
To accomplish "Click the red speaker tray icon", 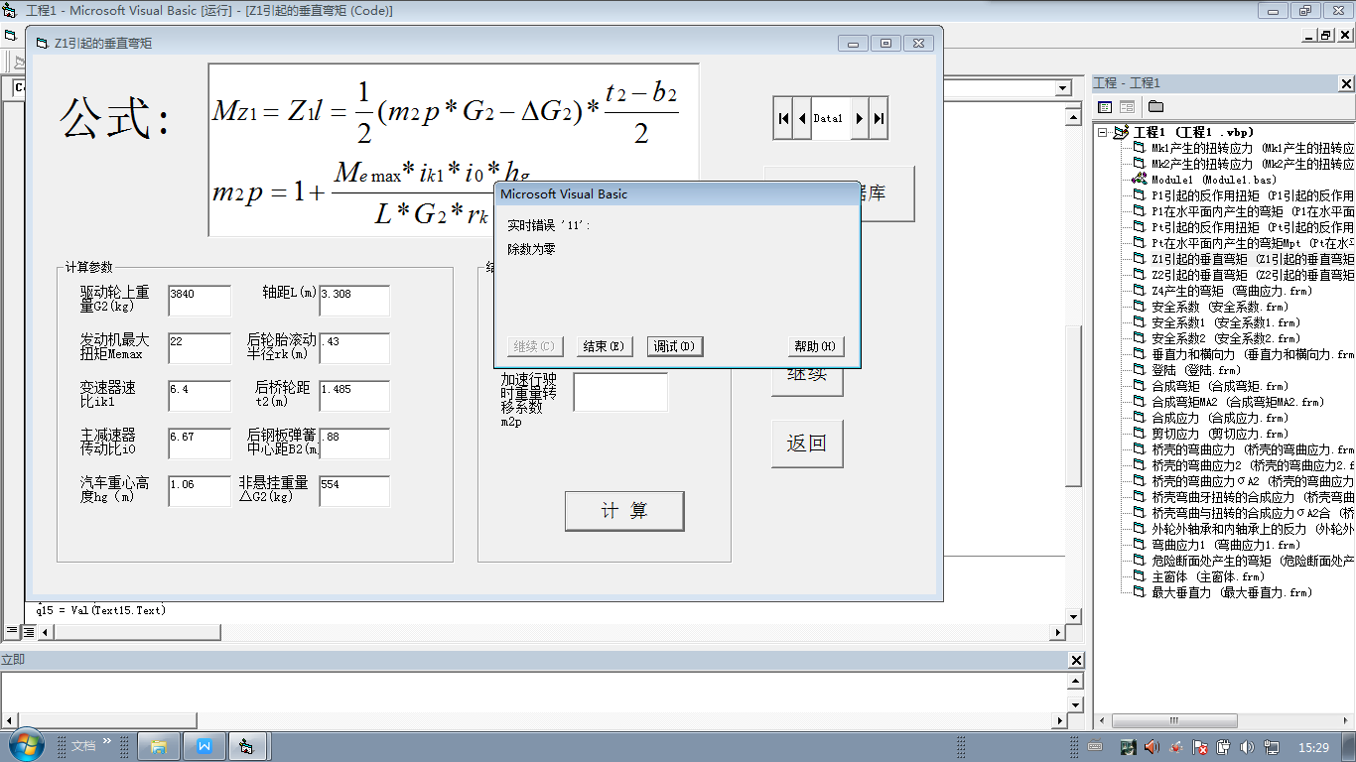I will (x=1153, y=746).
